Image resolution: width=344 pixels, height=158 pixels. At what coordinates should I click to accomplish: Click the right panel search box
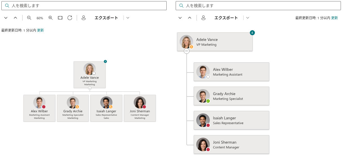(x=258, y=6)
